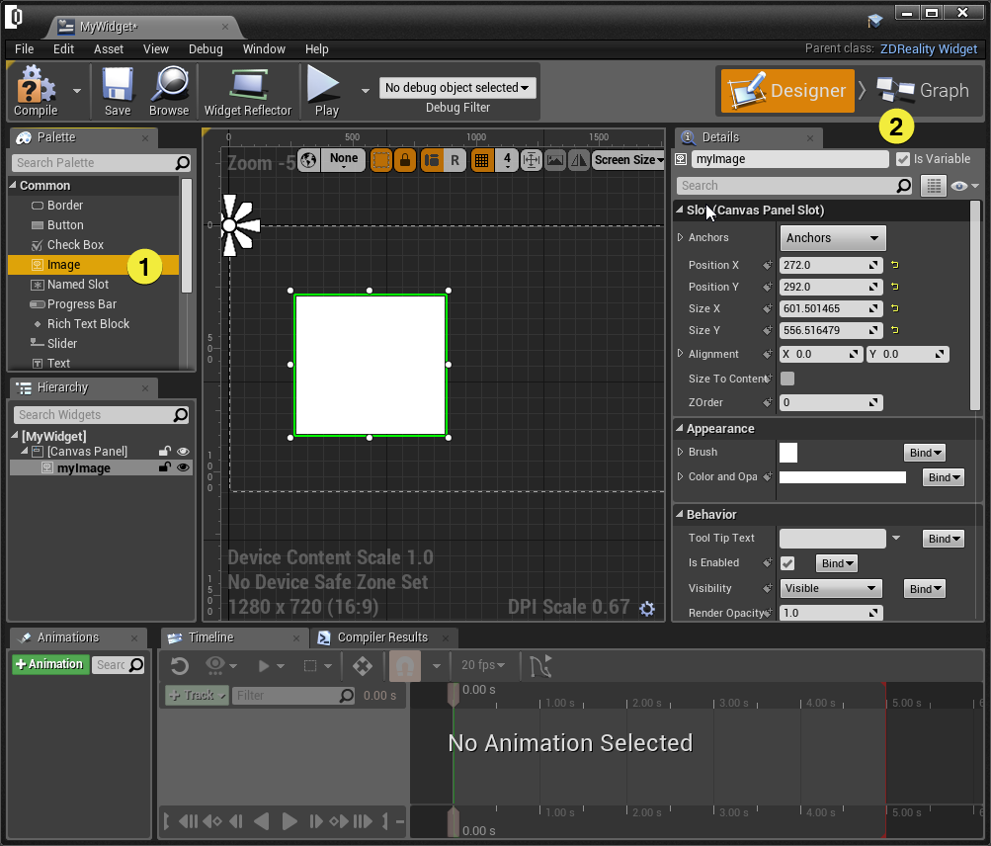Toggle the Is Variable checkbox
This screenshot has height=846, width=991.
903,159
